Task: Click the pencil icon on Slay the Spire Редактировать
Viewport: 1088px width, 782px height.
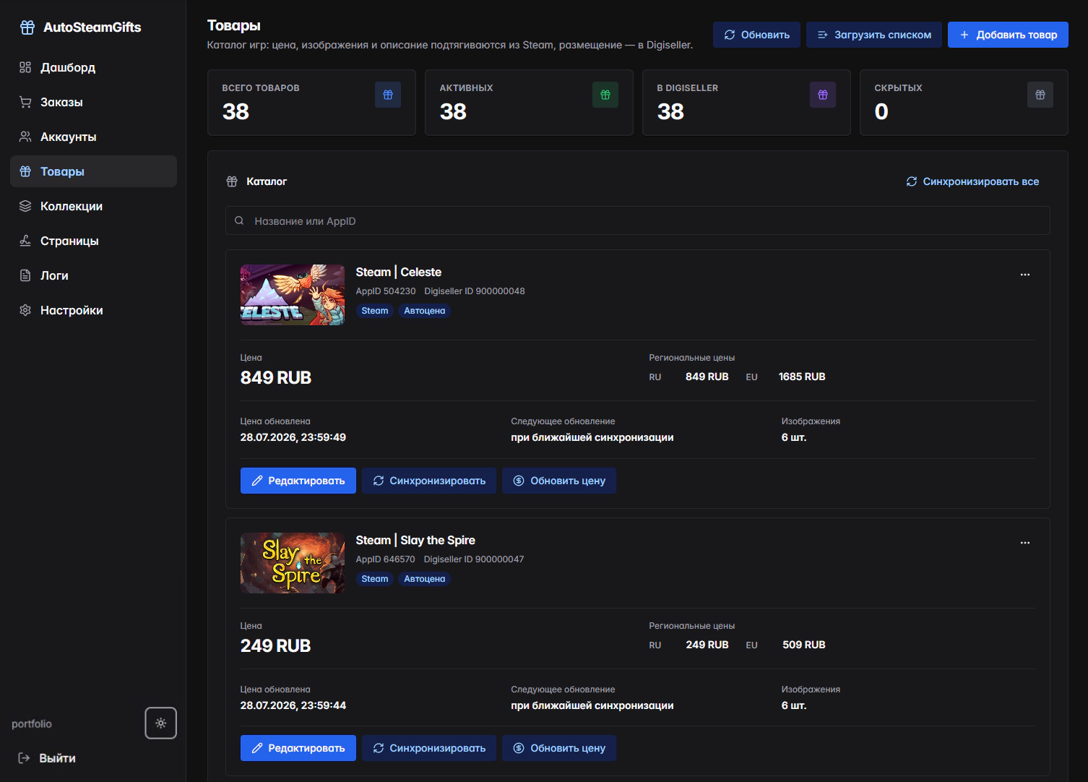Action: coord(257,748)
